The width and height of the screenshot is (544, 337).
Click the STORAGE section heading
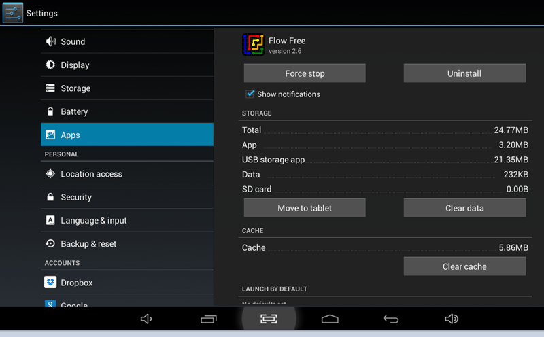(x=257, y=113)
